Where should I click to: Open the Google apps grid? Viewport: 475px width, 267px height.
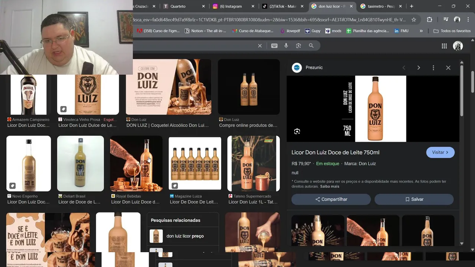coord(444,46)
